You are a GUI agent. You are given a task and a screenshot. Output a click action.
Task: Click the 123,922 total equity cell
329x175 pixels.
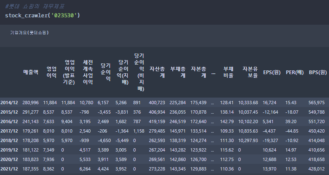[x=198, y=150]
